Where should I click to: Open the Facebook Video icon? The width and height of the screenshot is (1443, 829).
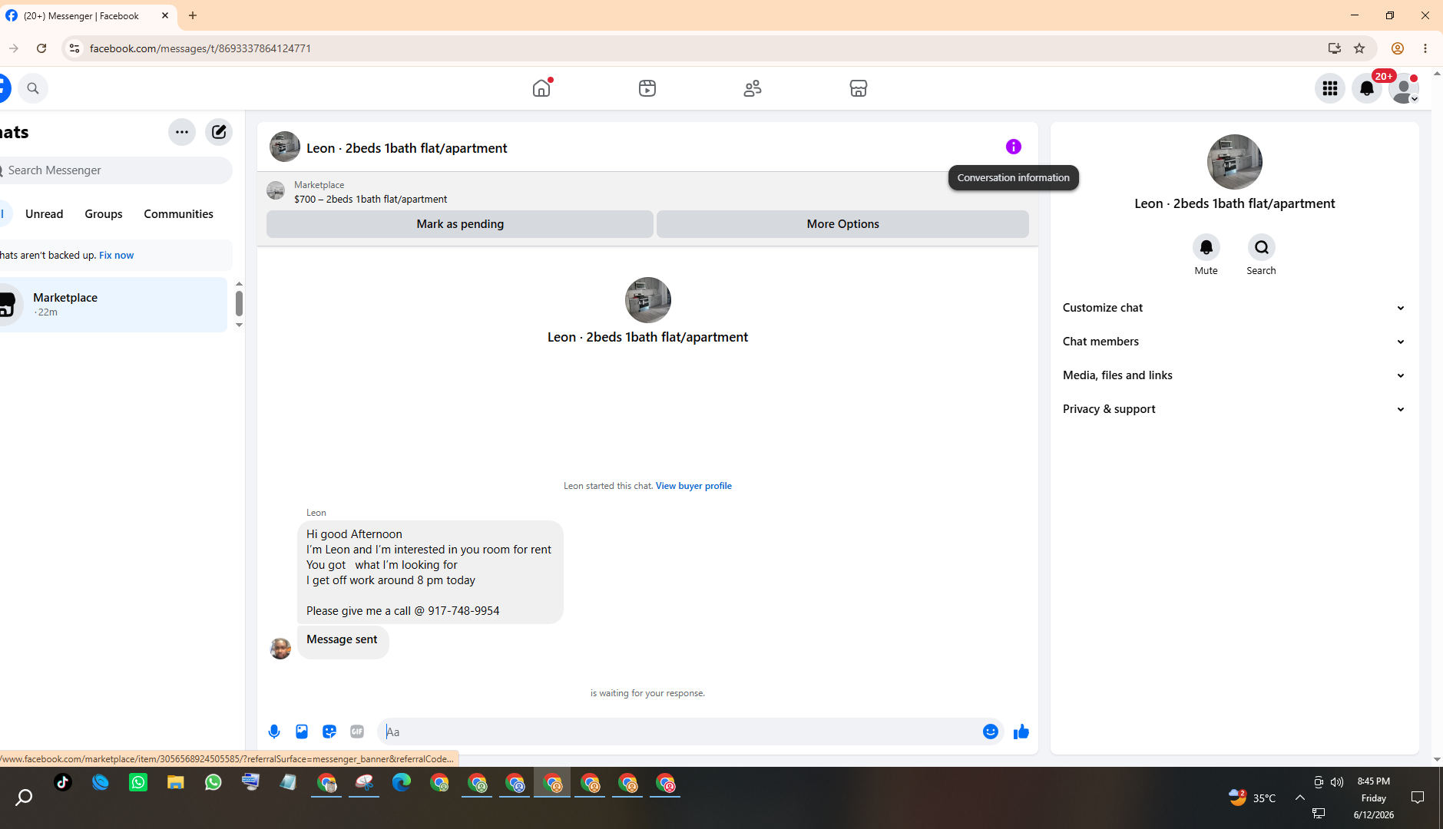tap(647, 88)
